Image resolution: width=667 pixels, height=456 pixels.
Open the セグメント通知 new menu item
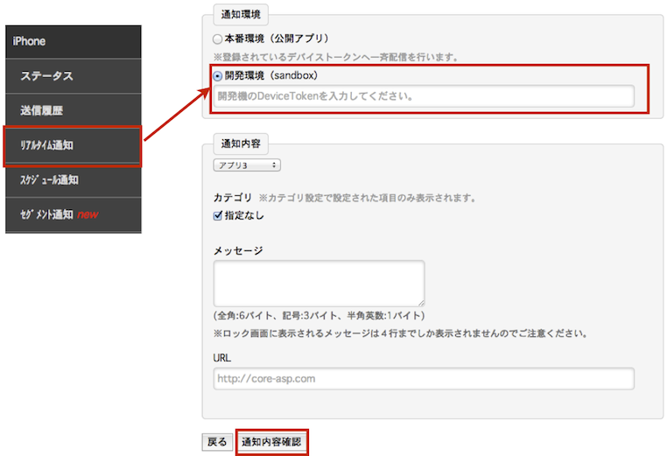click(74, 214)
